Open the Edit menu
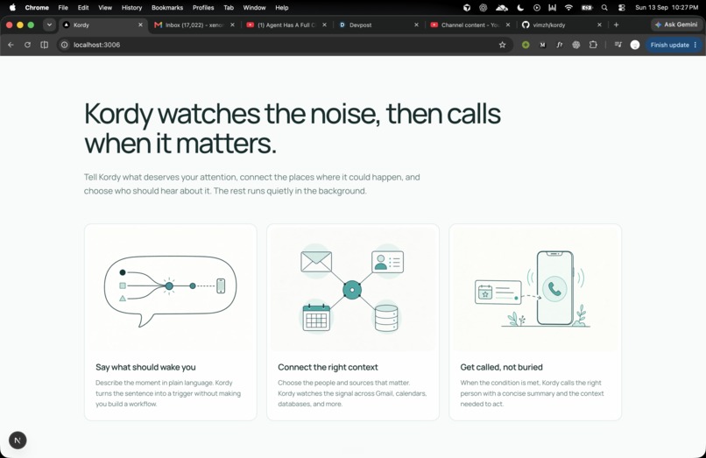 click(x=83, y=8)
